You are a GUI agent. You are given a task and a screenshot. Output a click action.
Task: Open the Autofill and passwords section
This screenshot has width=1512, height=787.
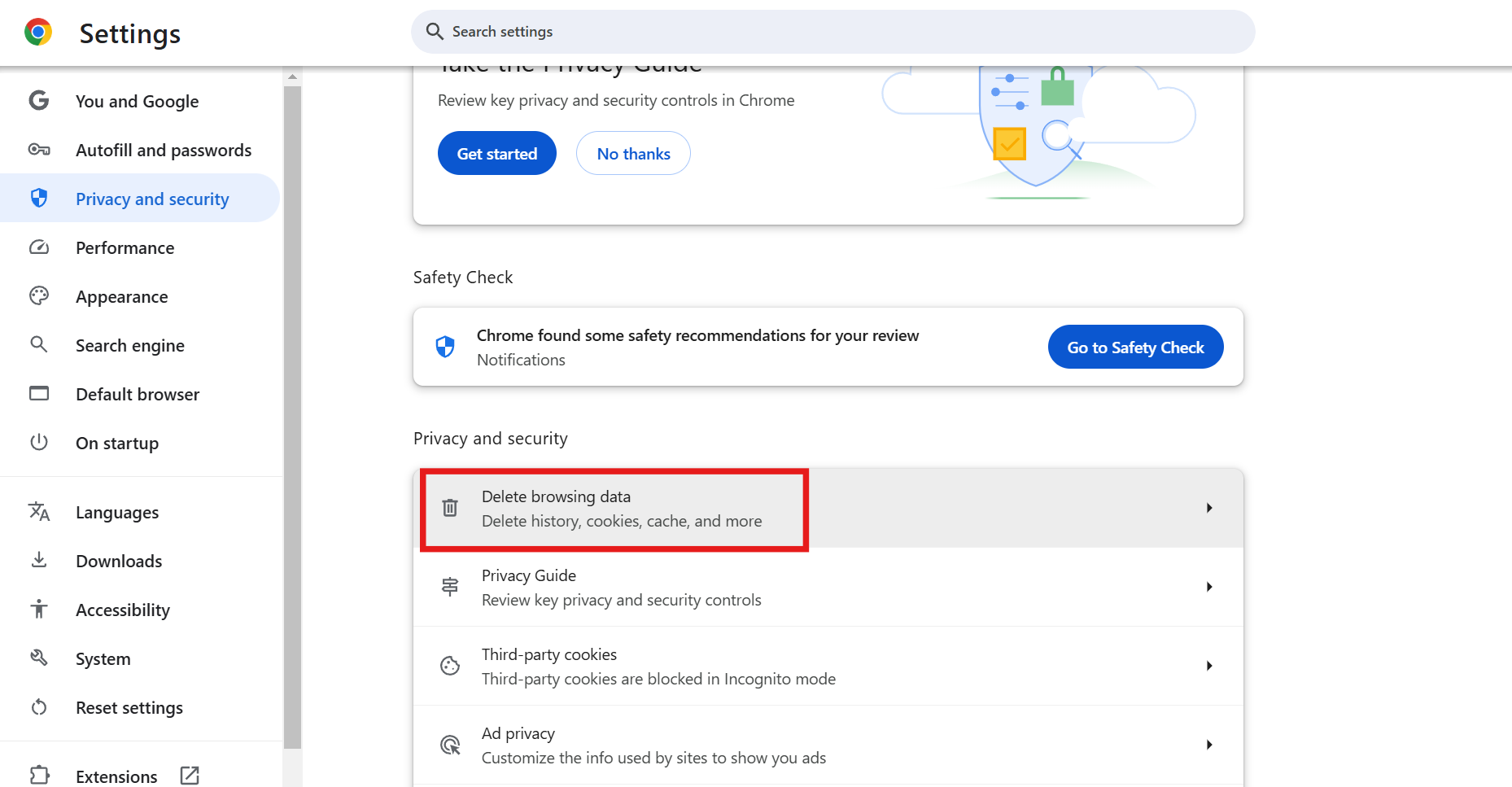163,150
